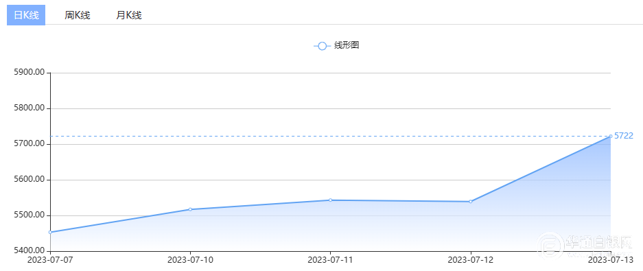Click the 华通白银网 watermark text

click(599, 242)
